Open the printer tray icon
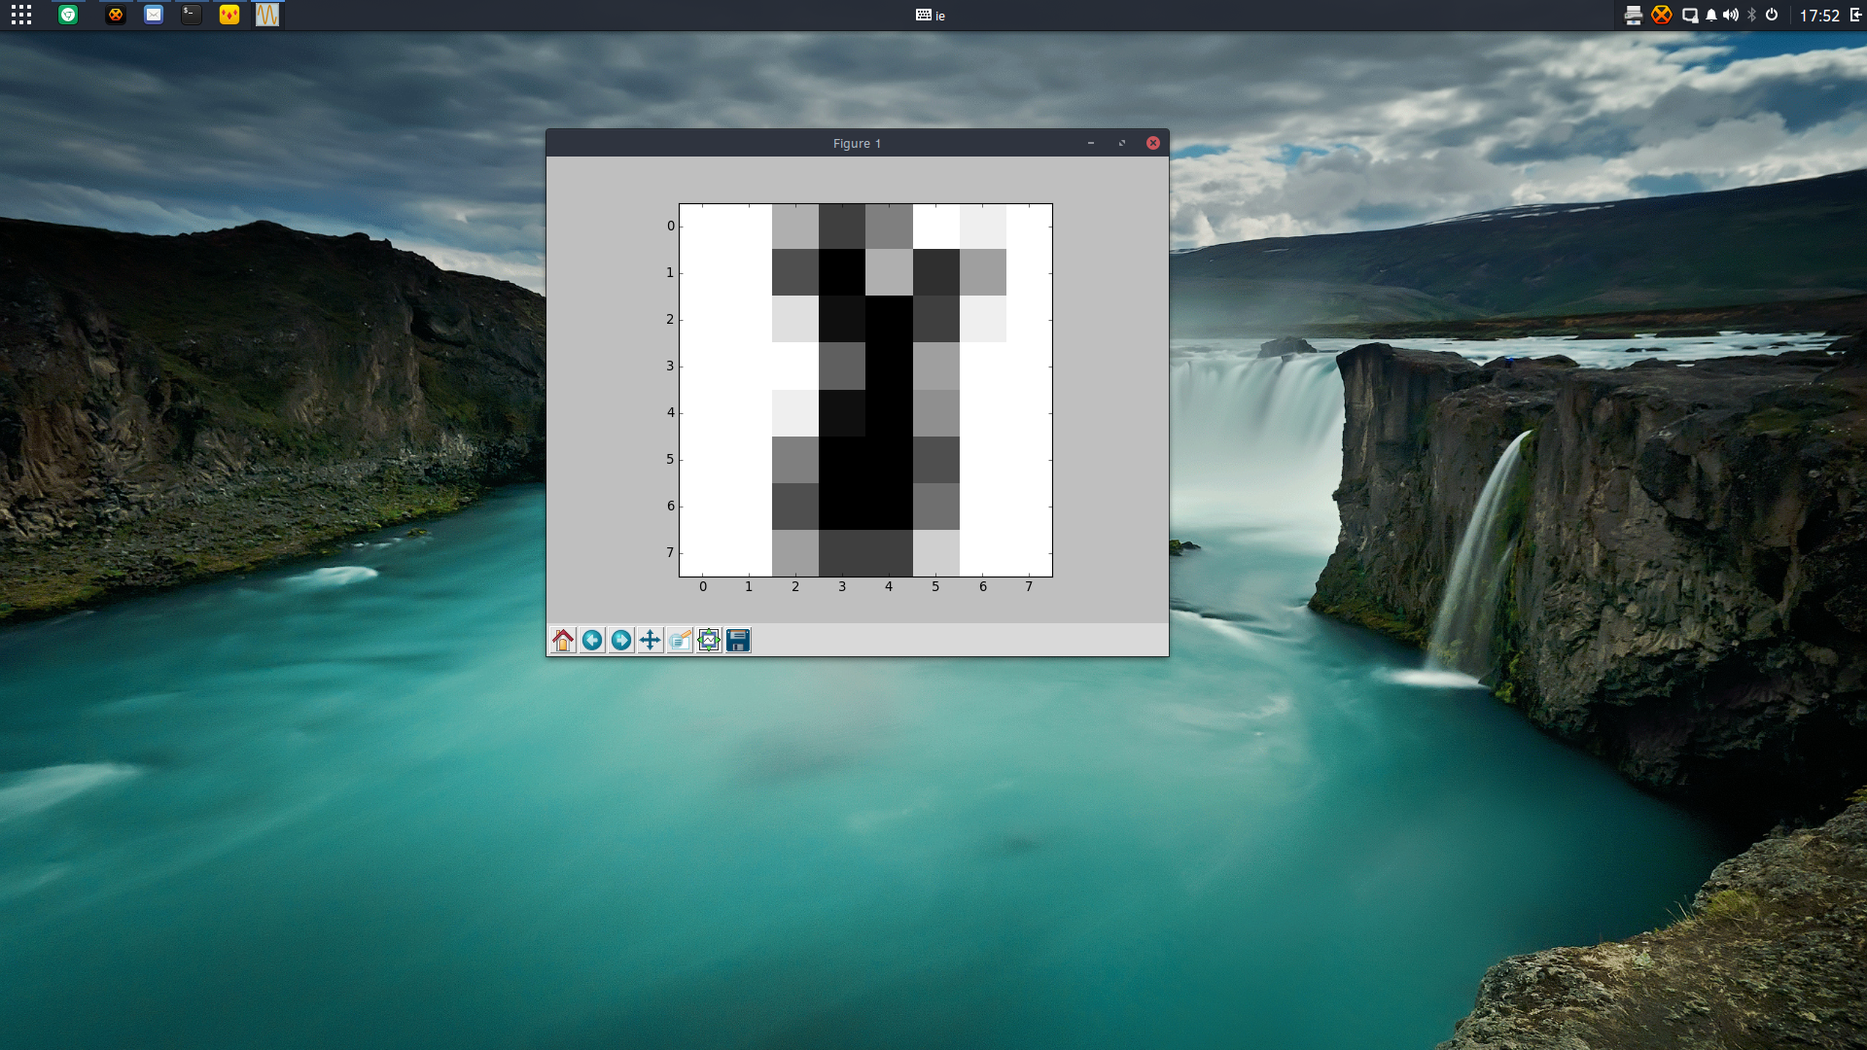Screen dimensions: 1867x1050 [1634, 15]
